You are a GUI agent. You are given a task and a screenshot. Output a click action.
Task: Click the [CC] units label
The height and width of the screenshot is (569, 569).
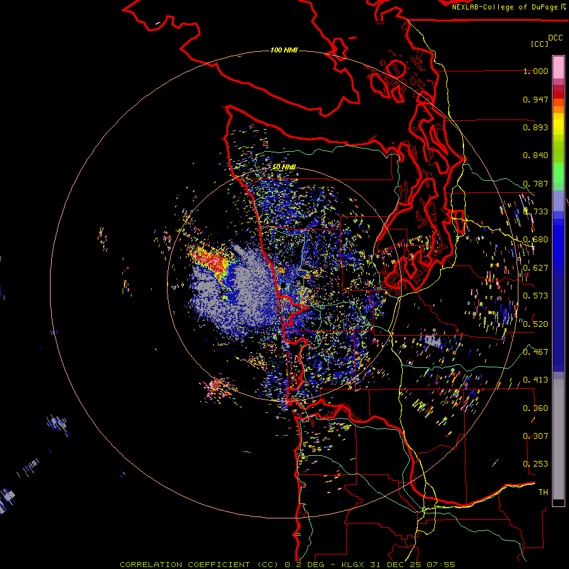tap(539, 44)
